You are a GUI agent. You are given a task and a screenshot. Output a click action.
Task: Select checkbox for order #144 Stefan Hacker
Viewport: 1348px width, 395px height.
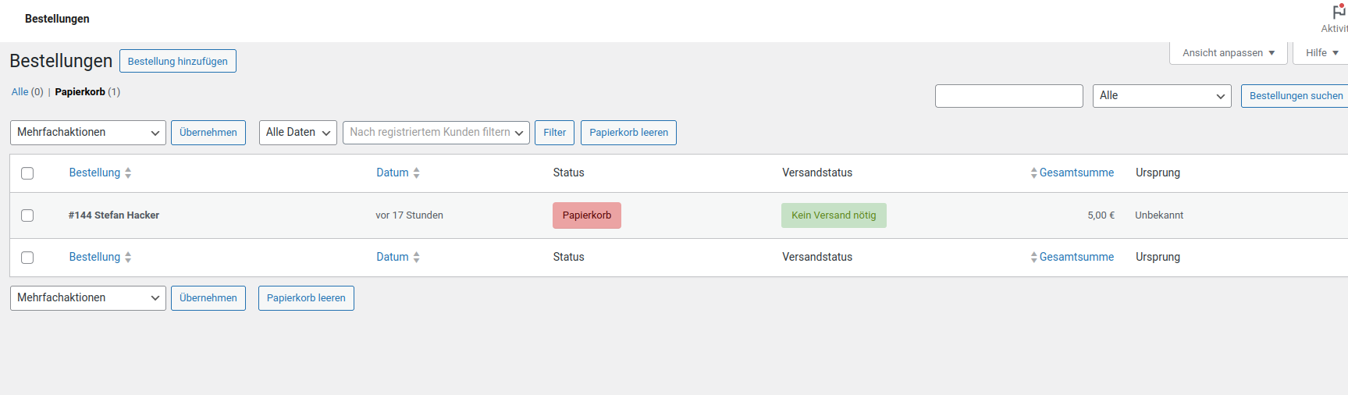(27, 215)
